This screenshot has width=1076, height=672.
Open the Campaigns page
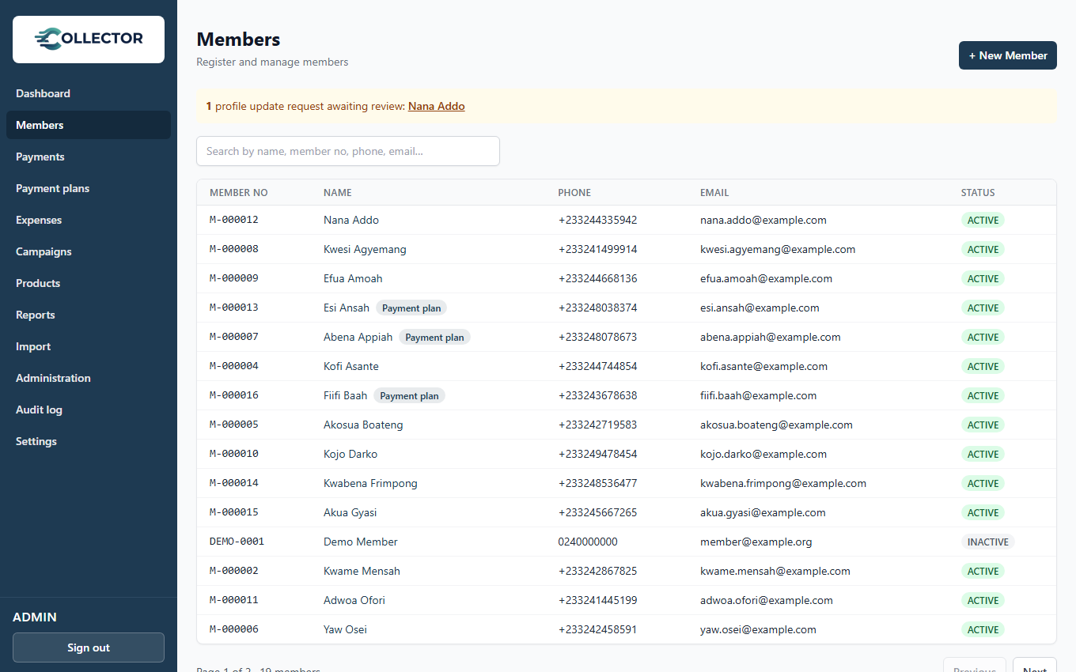coord(89,251)
